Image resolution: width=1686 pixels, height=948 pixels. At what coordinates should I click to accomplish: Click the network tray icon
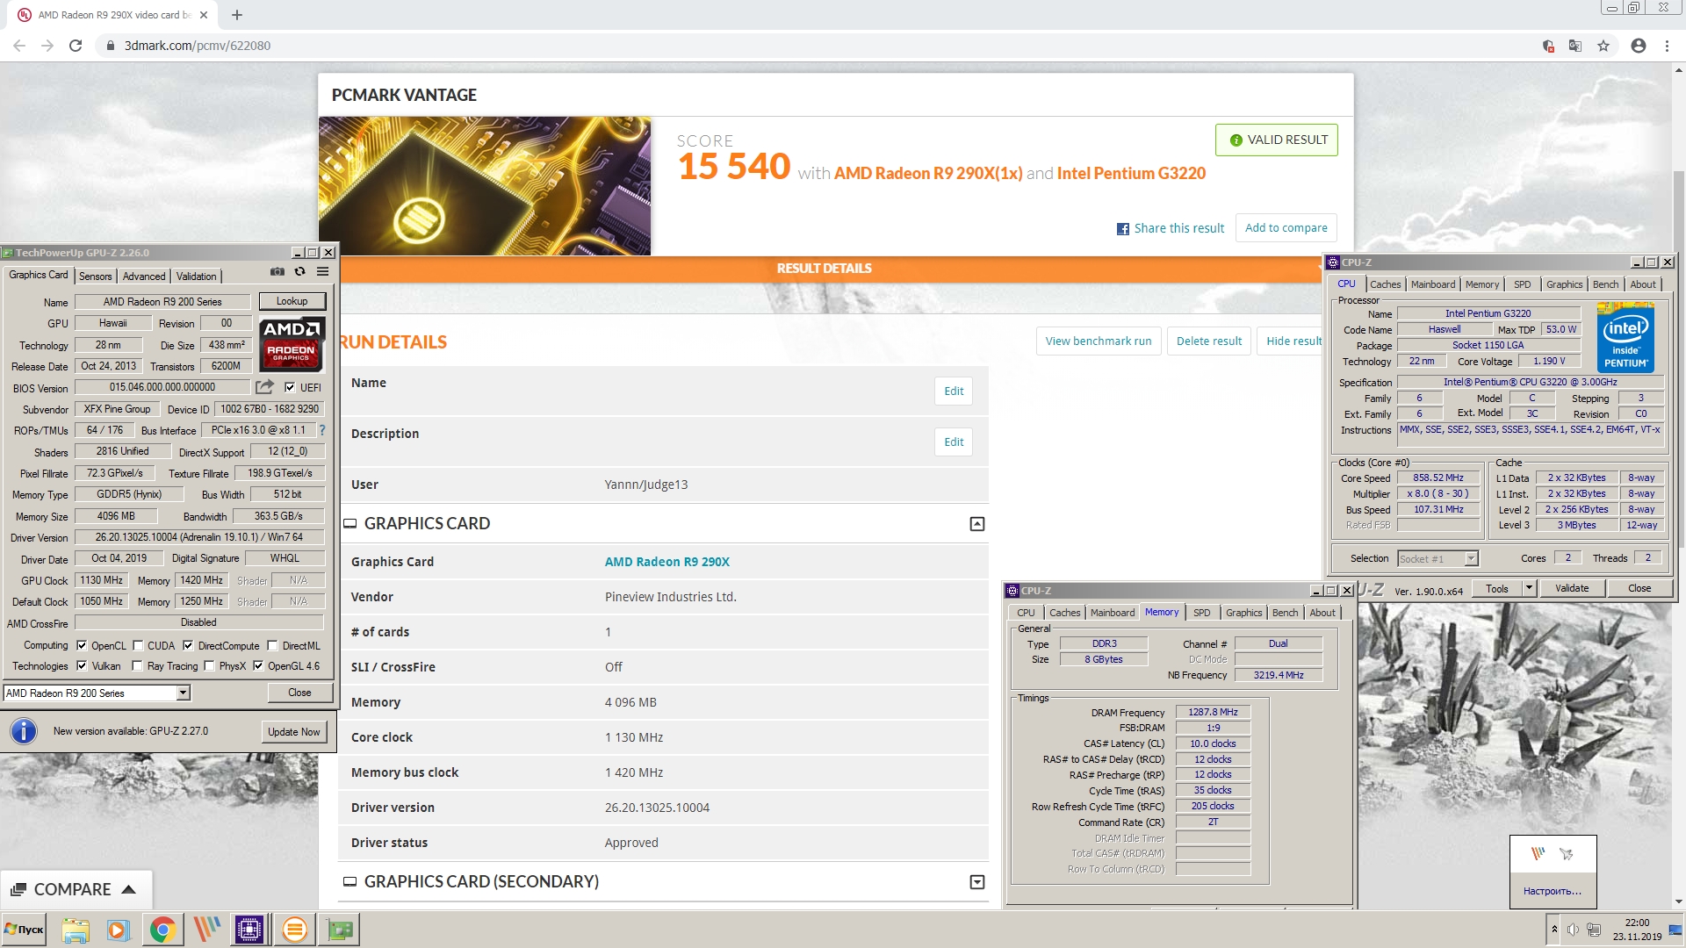point(1594,930)
